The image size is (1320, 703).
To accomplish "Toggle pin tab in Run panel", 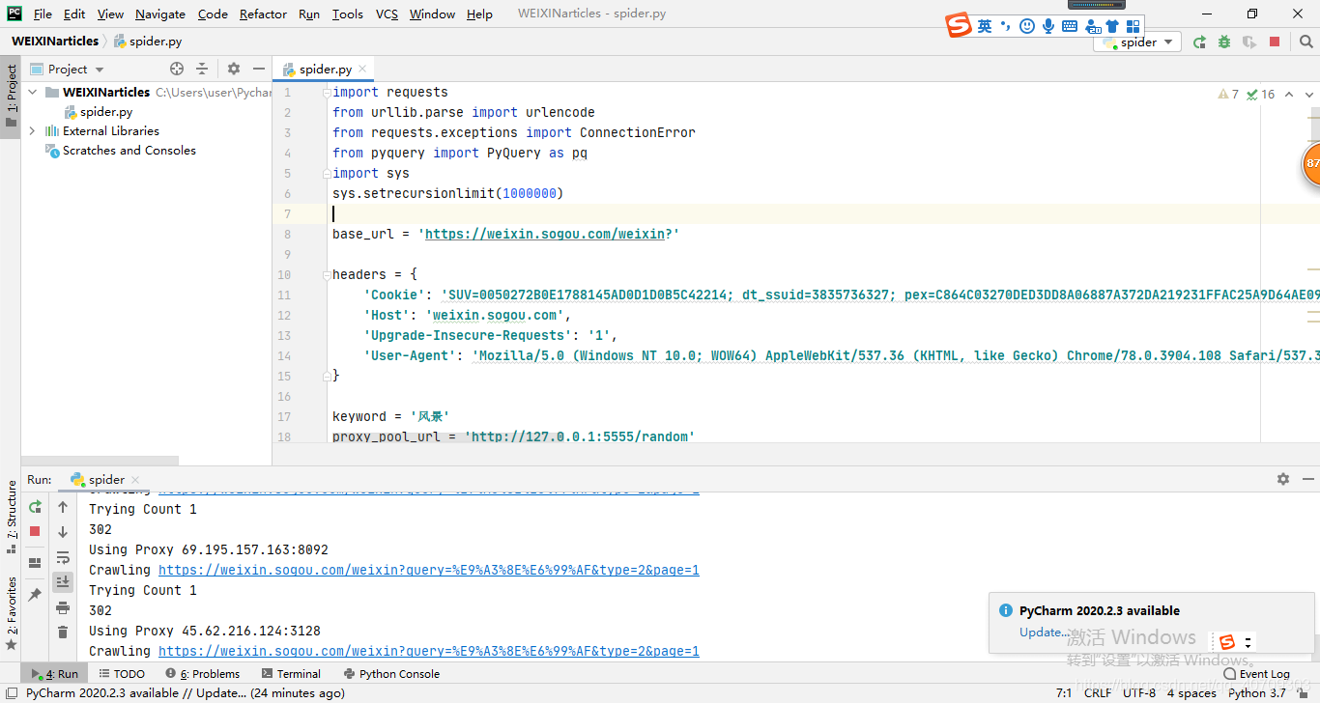I will click(x=36, y=594).
